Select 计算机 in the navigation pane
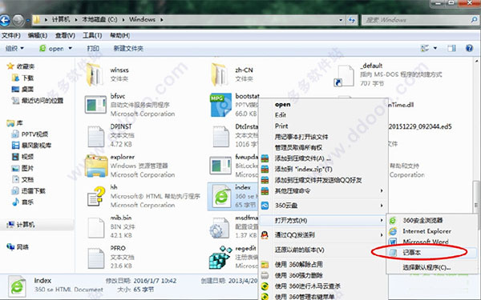The height and width of the screenshot is (300, 481). click(21, 225)
